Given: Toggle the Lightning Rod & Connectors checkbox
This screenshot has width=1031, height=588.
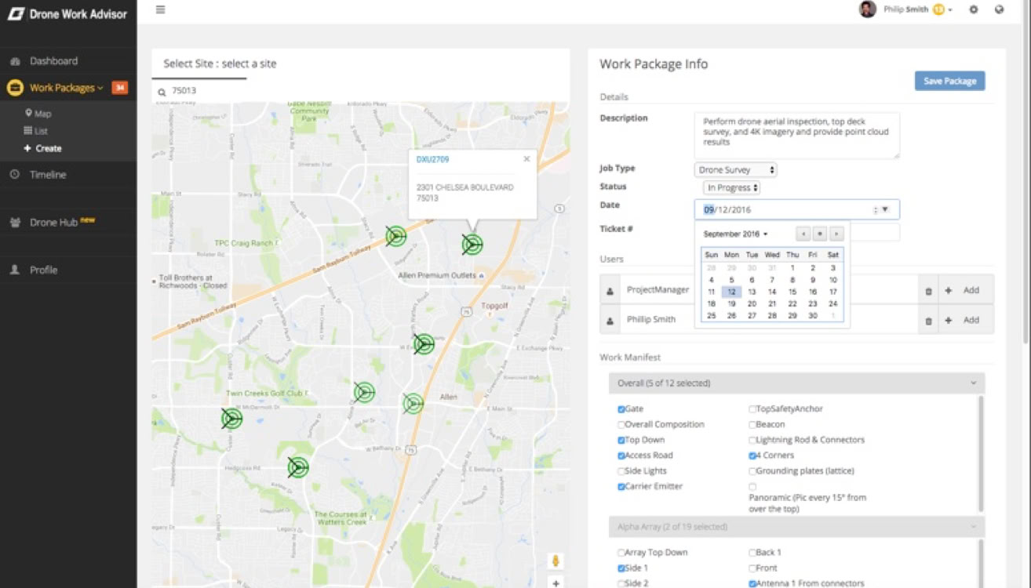Looking at the screenshot, I should tap(752, 441).
